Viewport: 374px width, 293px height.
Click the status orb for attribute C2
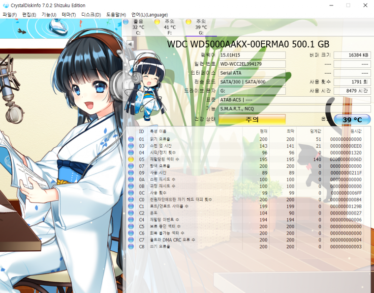tap(131, 213)
